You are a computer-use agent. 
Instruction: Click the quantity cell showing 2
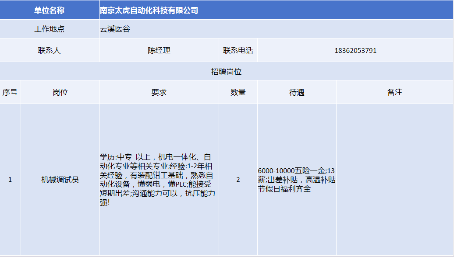pos(238,180)
